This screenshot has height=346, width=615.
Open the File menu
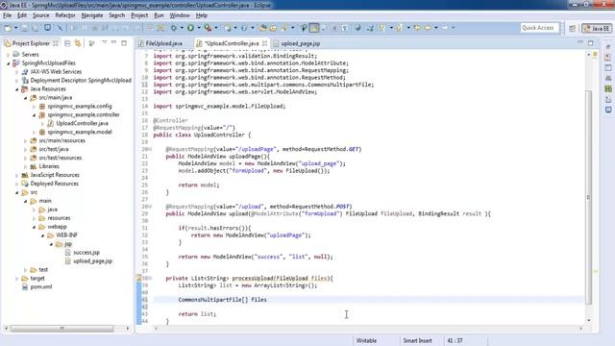point(7,15)
